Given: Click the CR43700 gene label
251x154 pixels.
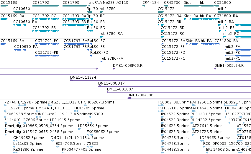Looking at the screenshot, I should click(x=172, y=3).
